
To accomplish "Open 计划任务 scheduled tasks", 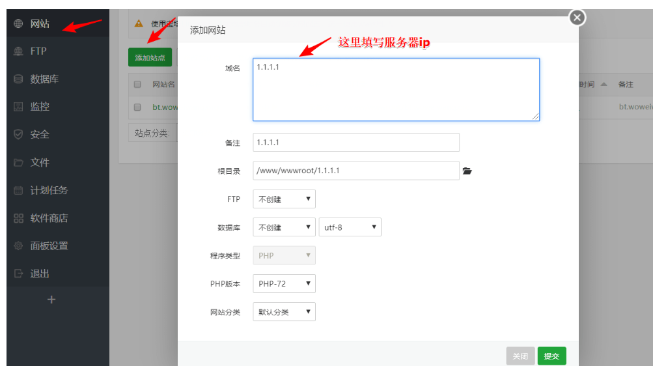I will (x=48, y=190).
